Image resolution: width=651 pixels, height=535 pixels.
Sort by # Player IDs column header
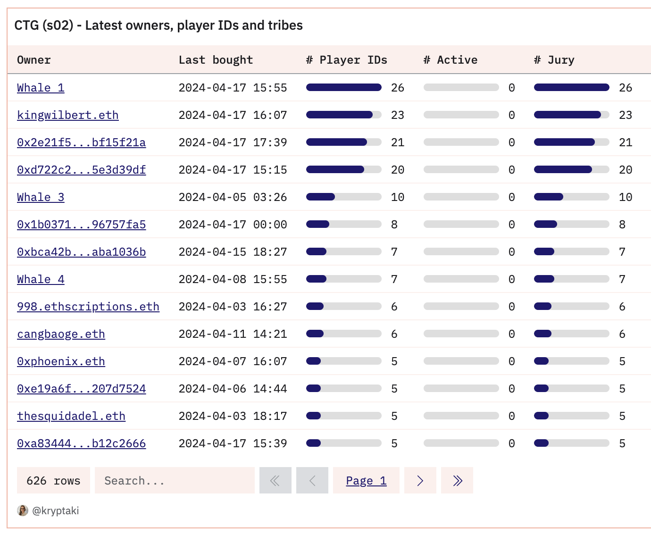[x=347, y=60]
